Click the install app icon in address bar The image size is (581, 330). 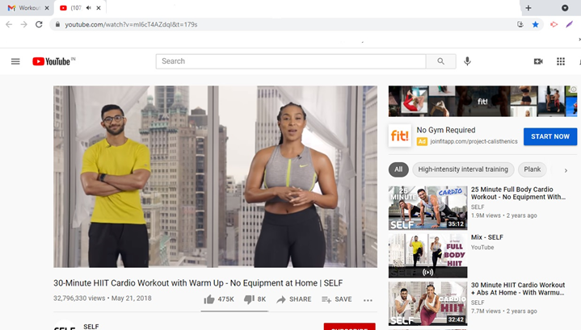coord(520,24)
